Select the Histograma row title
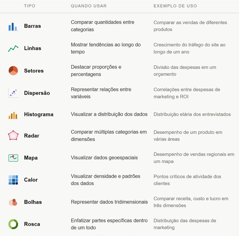 (x=39, y=115)
